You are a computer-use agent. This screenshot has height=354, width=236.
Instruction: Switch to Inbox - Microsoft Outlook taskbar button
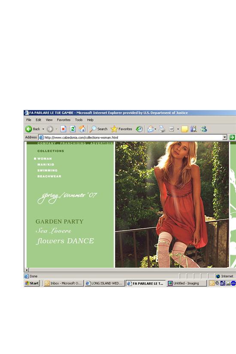[64, 283]
